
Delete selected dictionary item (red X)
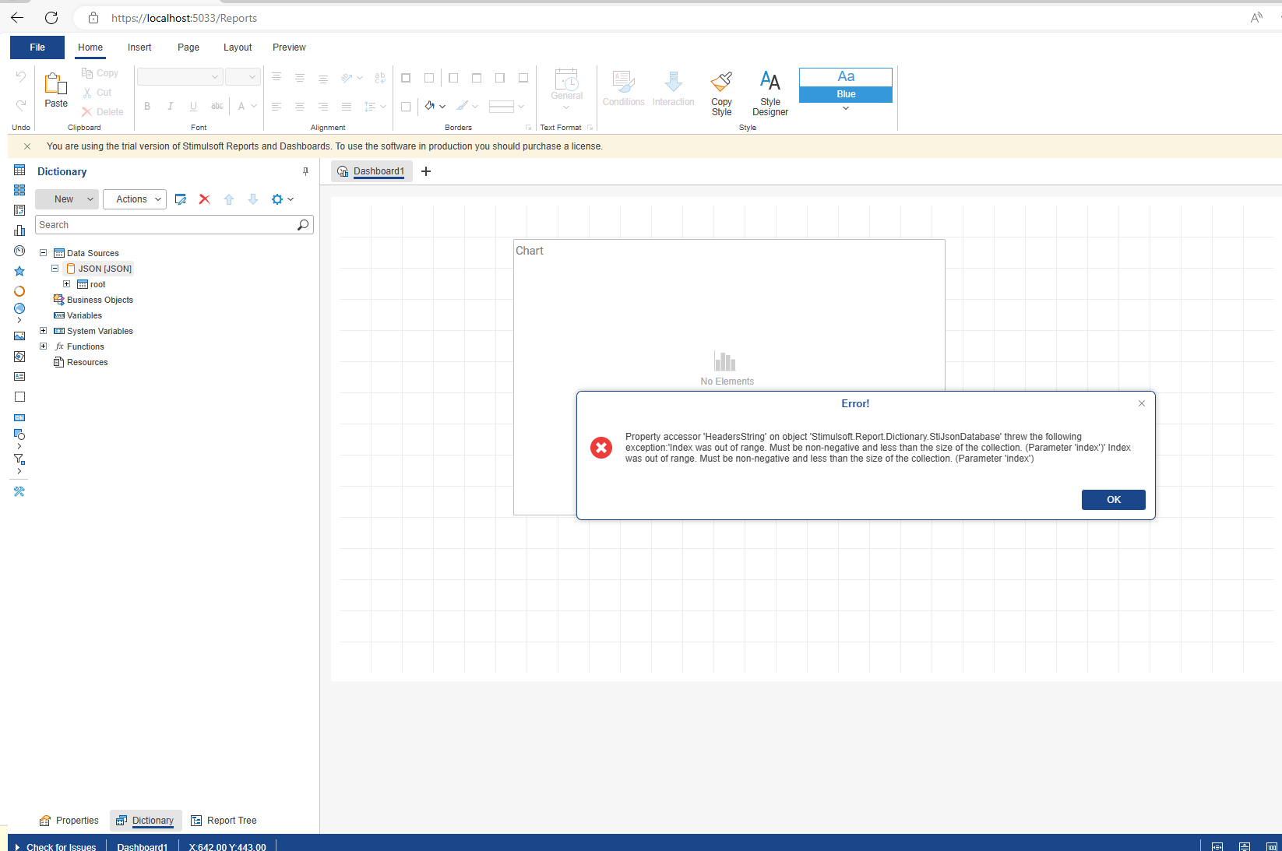click(x=205, y=199)
